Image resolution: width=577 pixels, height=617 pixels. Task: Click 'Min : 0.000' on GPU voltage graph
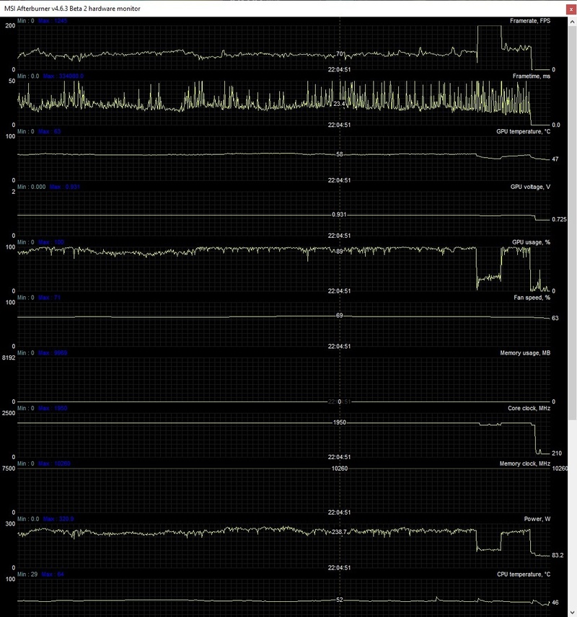32,187
